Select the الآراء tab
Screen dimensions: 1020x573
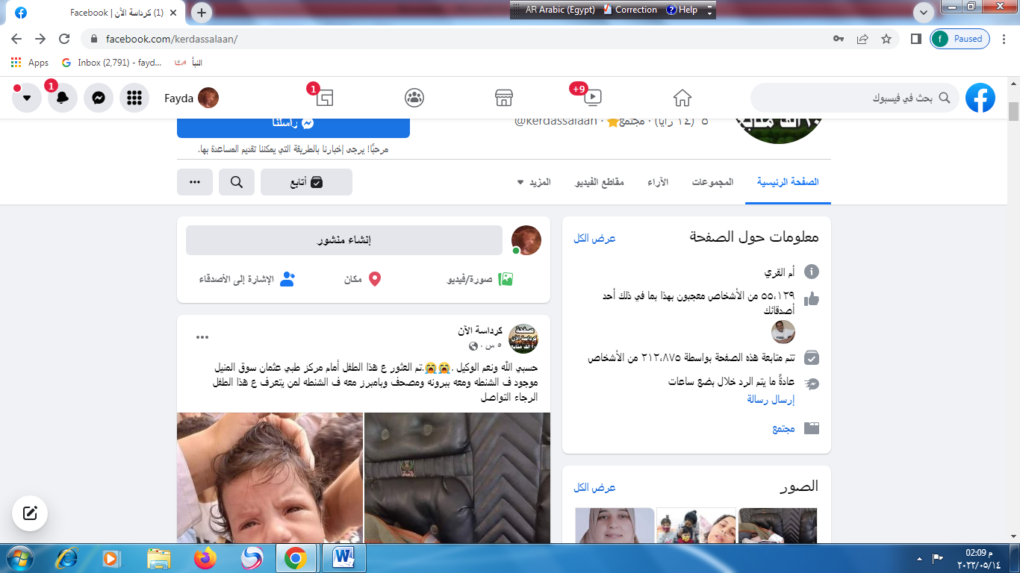pos(658,182)
